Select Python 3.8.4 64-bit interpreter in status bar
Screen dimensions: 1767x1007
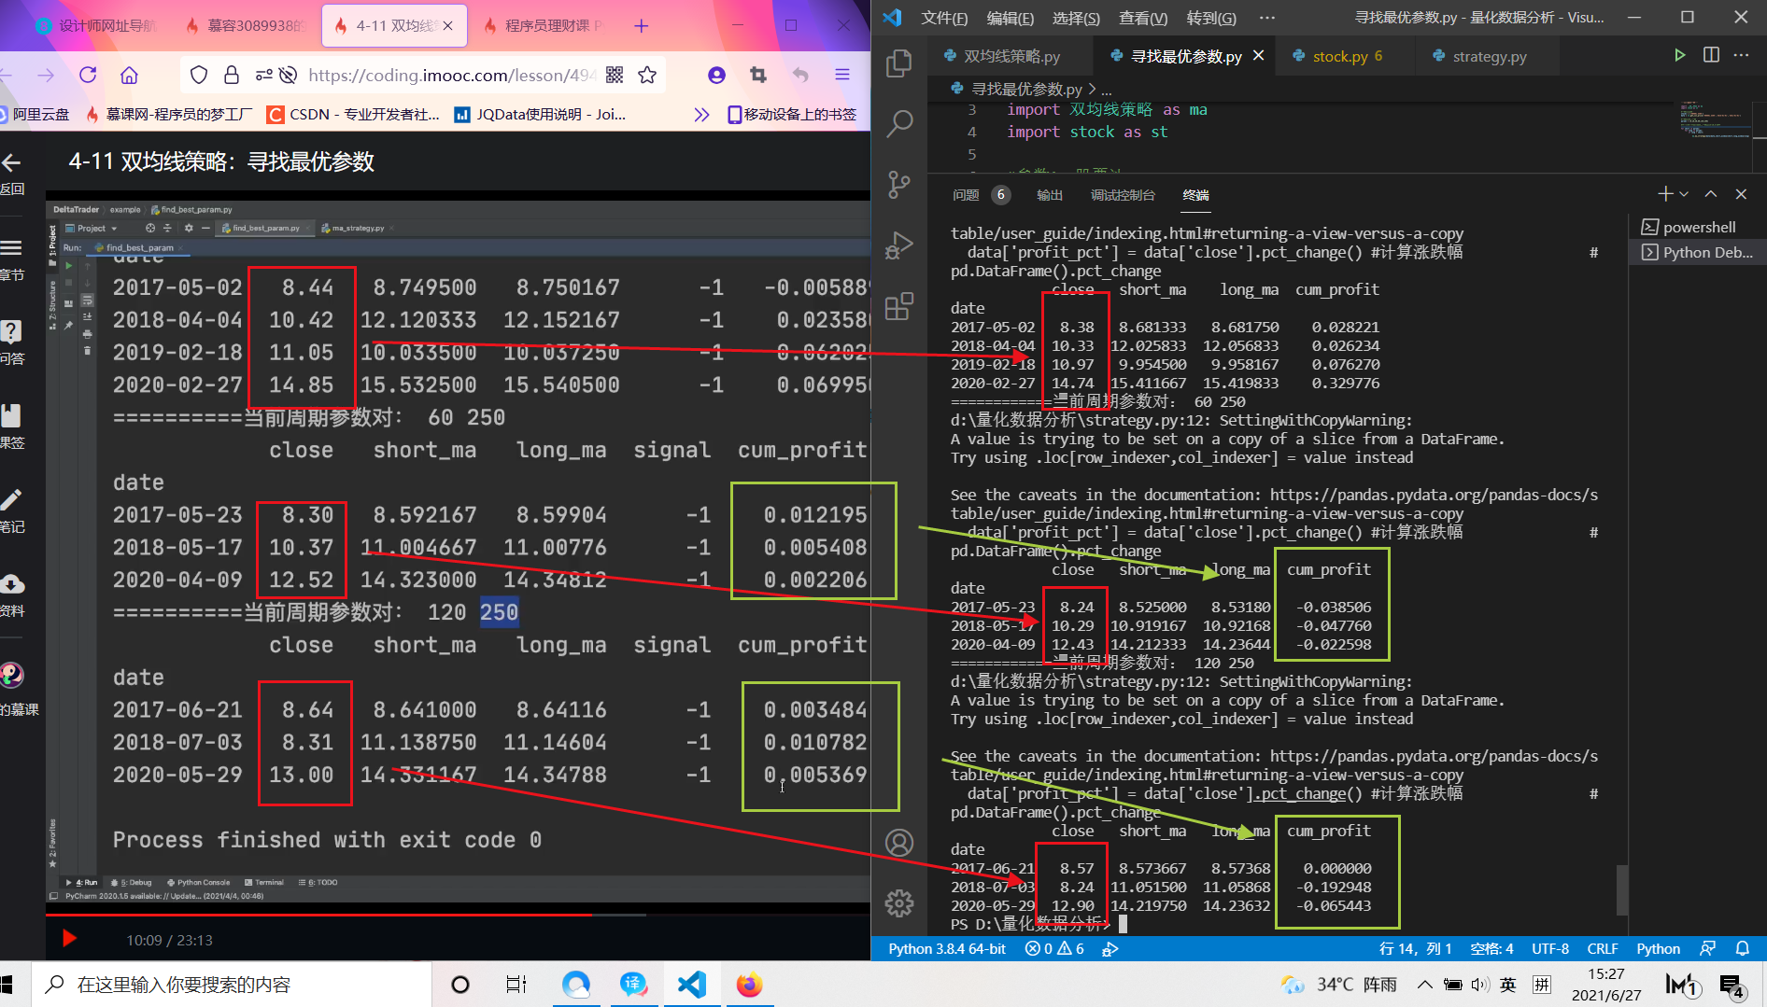(947, 948)
